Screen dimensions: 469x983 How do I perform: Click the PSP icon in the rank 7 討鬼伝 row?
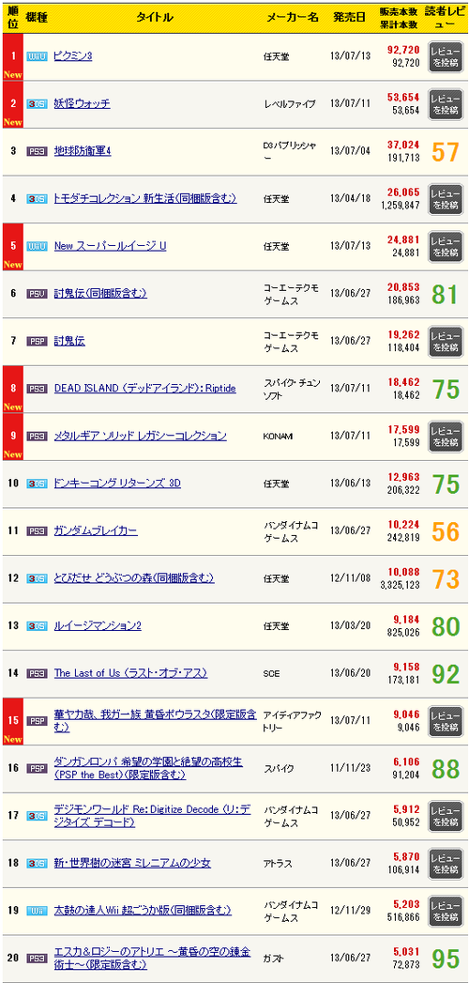(x=37, y=341)
